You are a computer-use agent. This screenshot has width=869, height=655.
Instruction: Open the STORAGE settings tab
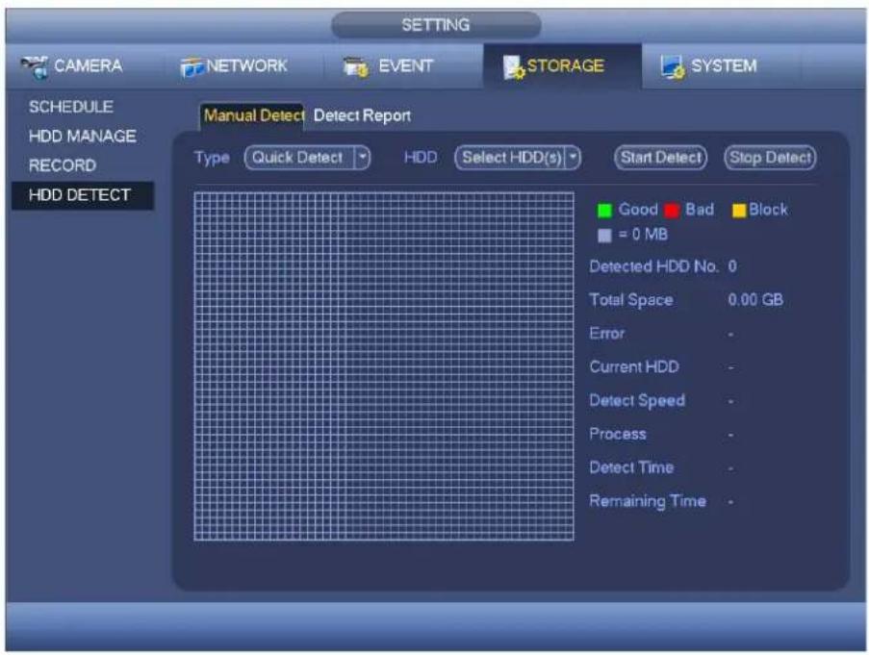click(562, 66)
